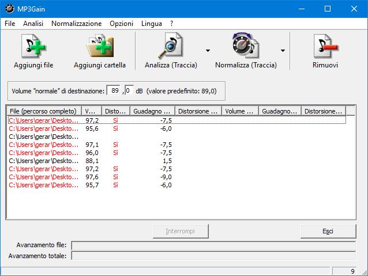The height and width of the screenshot is (276, 368).
Task: Open the ? help menu
Action: coord(172,24)
